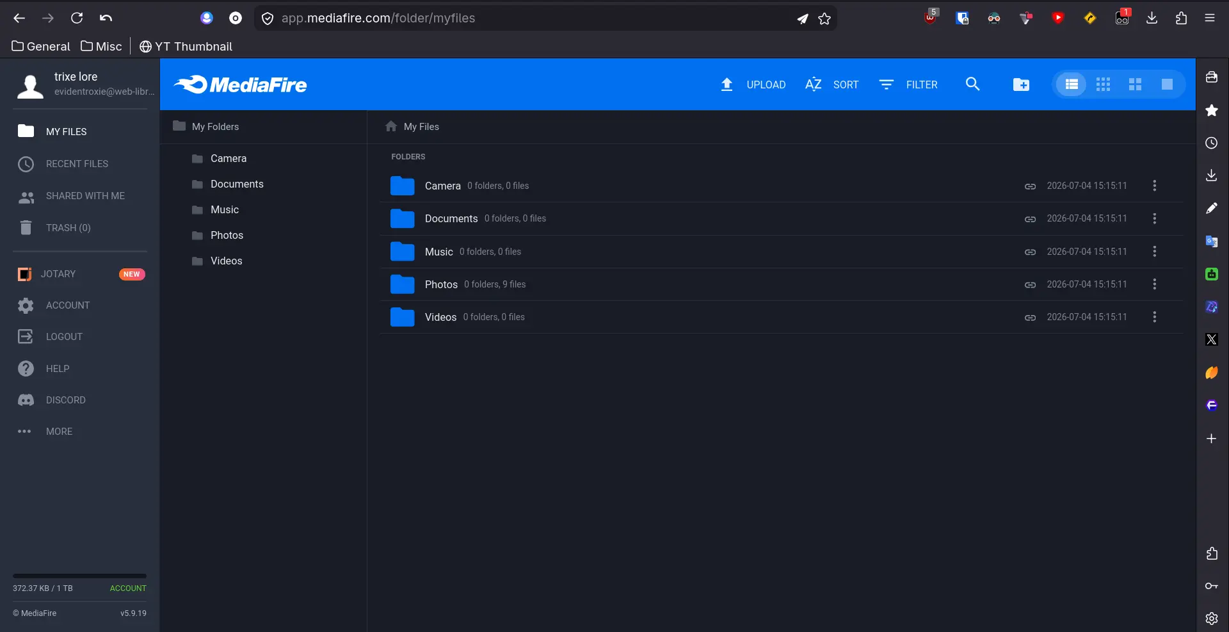Image resolution: width=1229 pixels, height=632 pixels.
Task: Click the search magnifier icon
Action: 972,84
